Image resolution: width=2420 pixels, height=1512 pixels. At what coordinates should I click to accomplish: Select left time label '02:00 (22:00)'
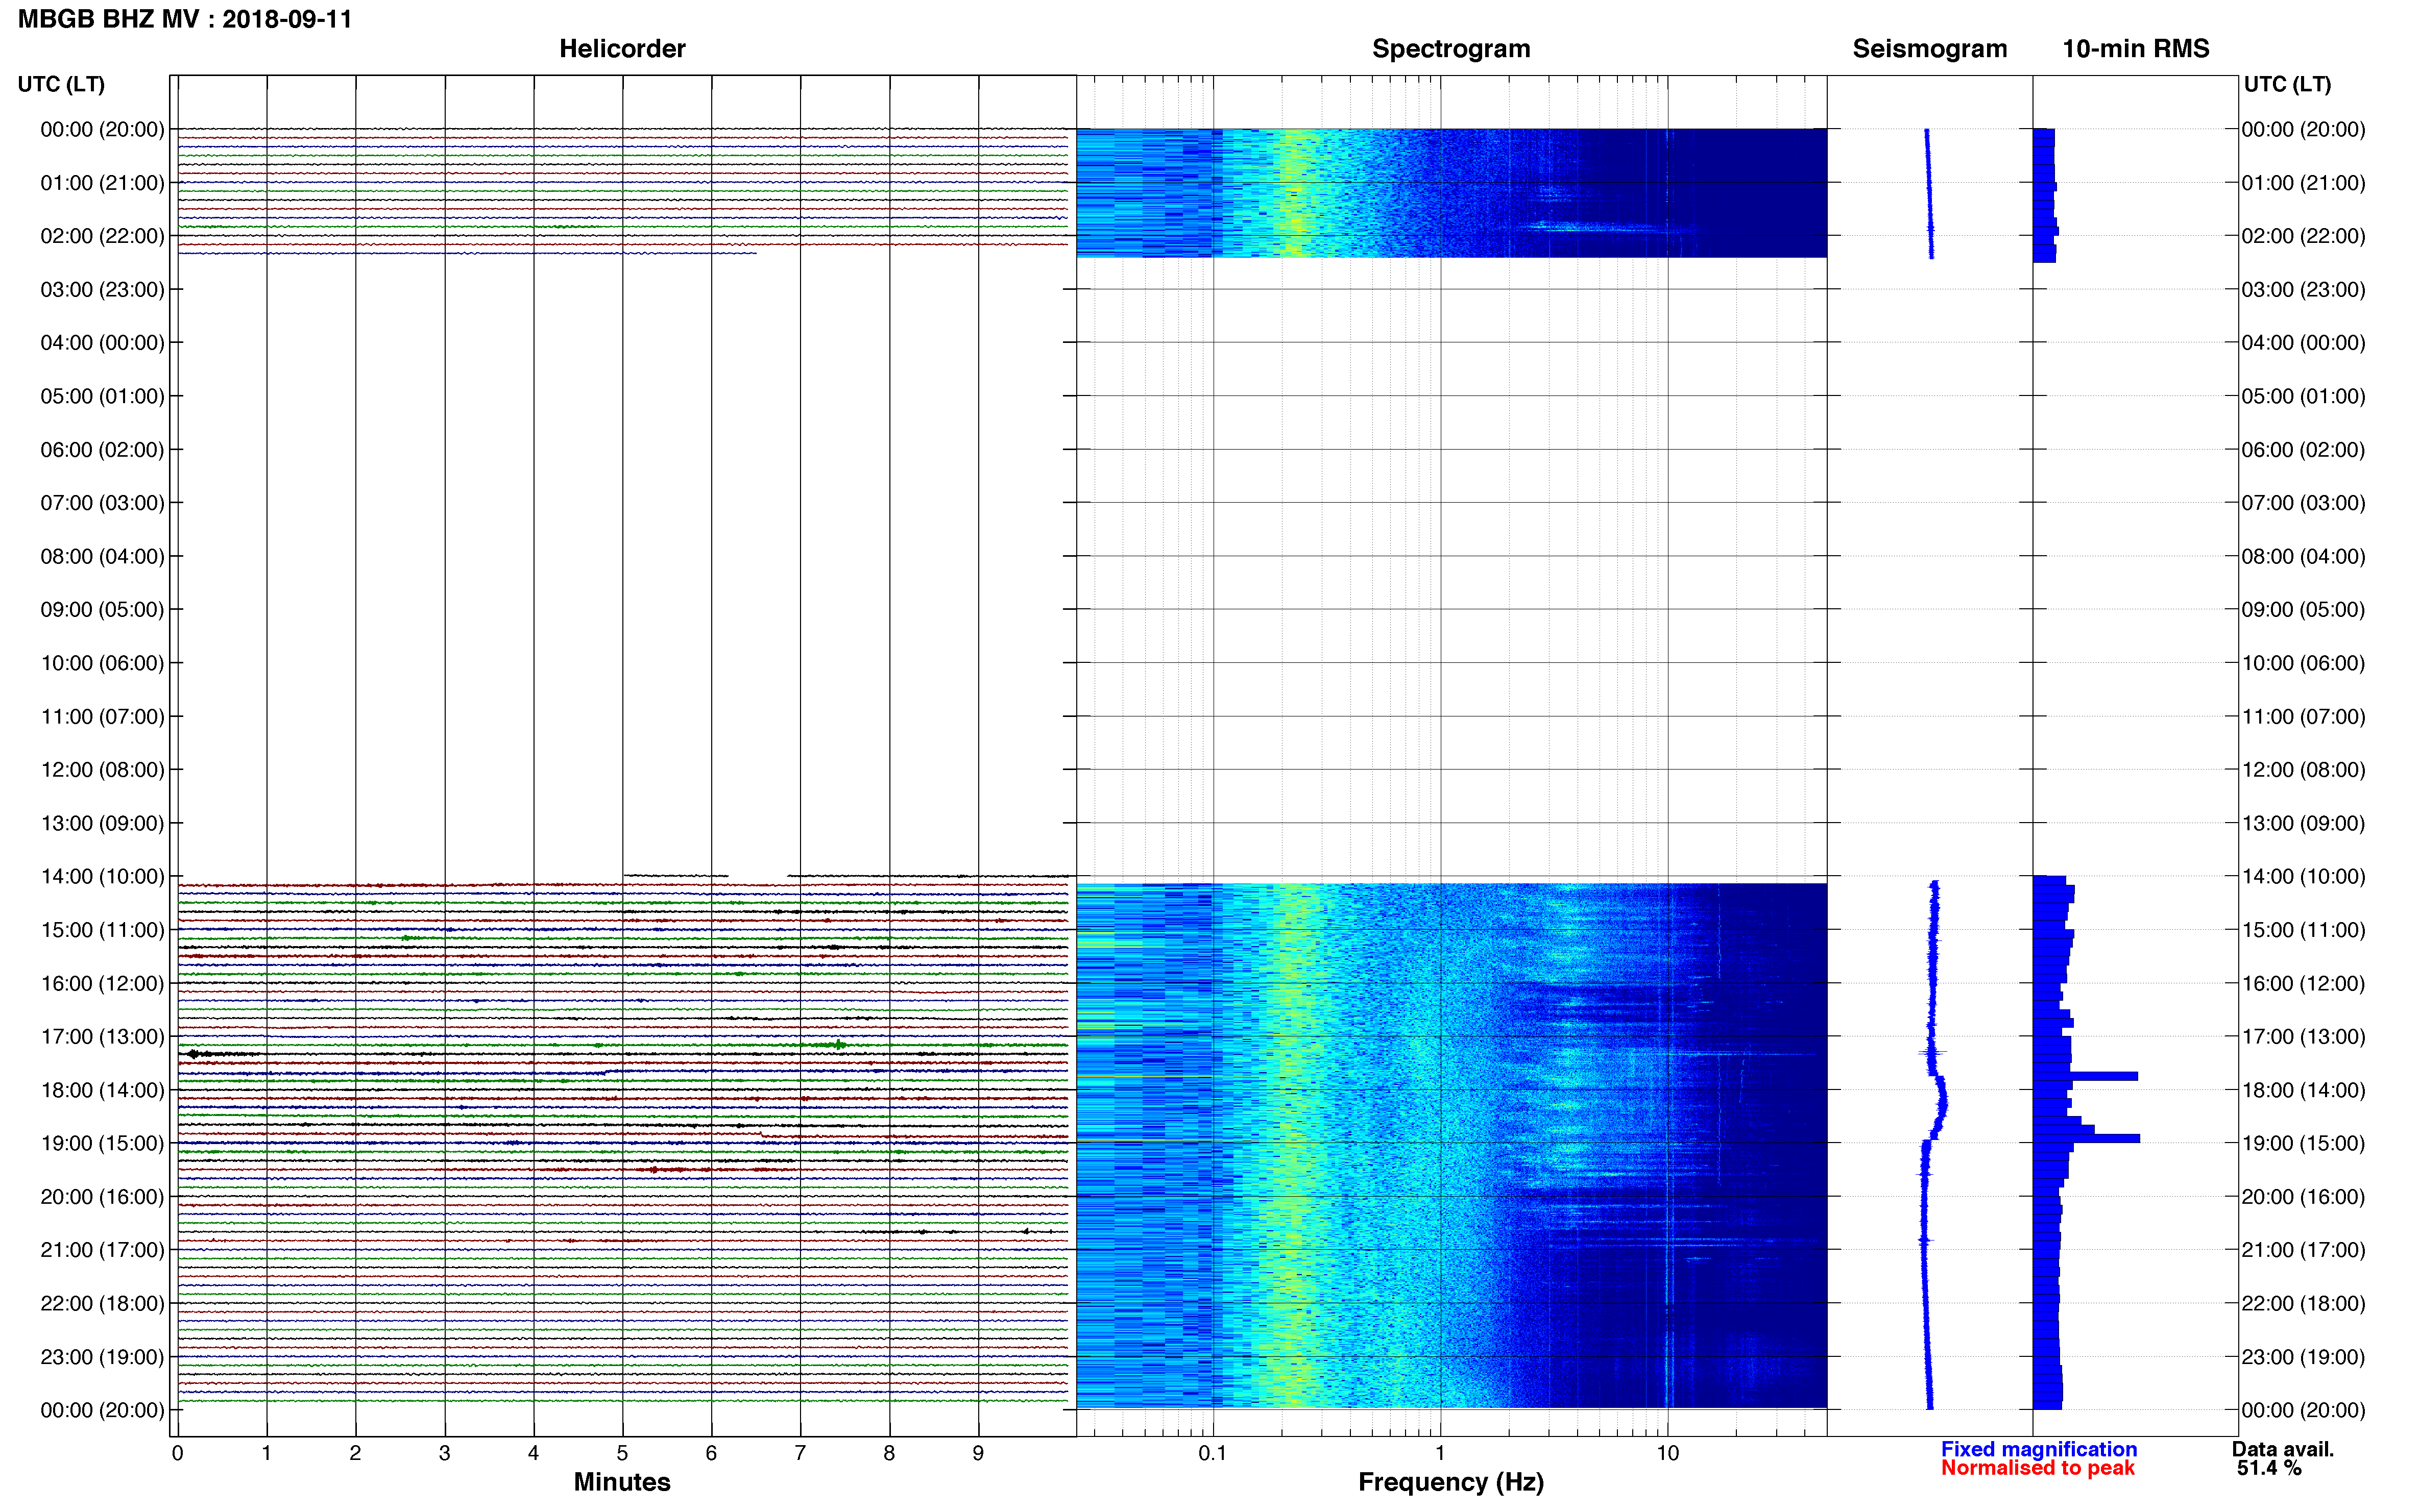(x=102, y=236)
